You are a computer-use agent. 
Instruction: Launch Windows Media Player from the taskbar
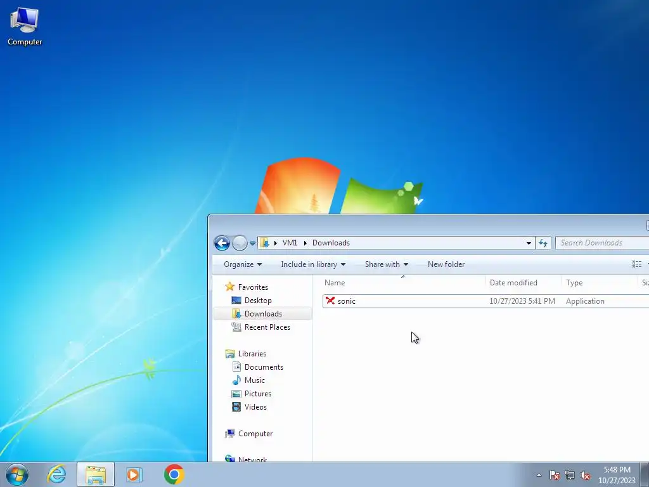(x=134, y=474)
